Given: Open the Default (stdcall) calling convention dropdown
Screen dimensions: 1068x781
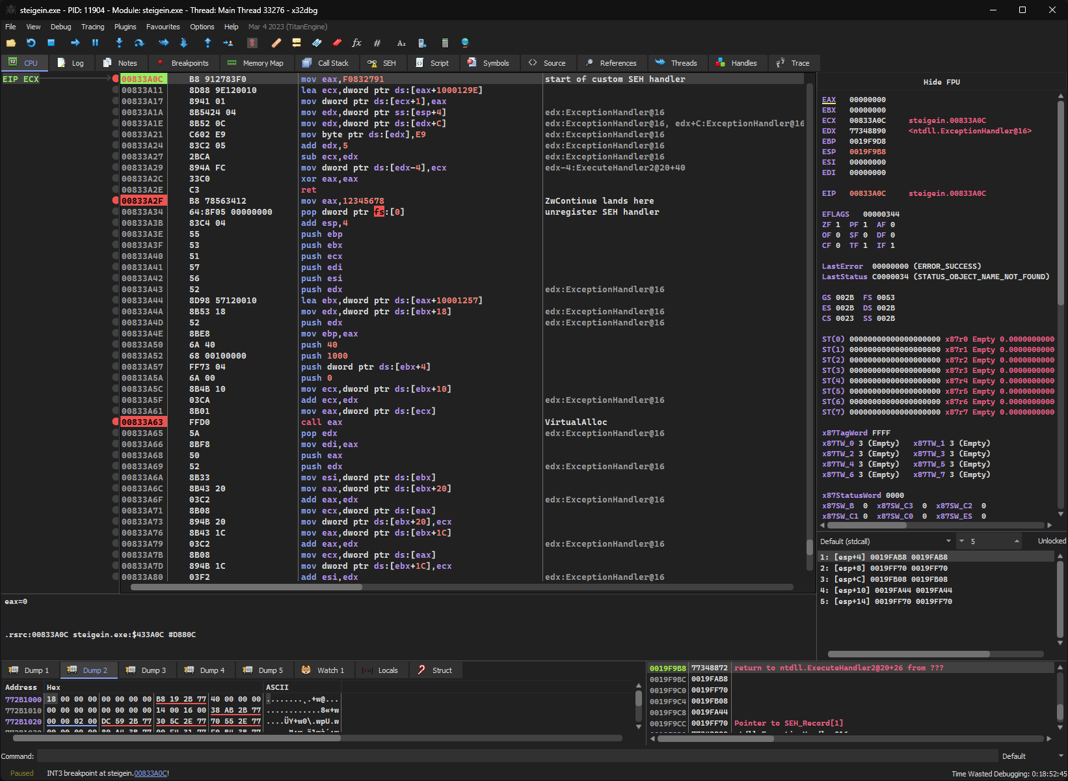Looking at the screenshot, I should click(886, 541).
